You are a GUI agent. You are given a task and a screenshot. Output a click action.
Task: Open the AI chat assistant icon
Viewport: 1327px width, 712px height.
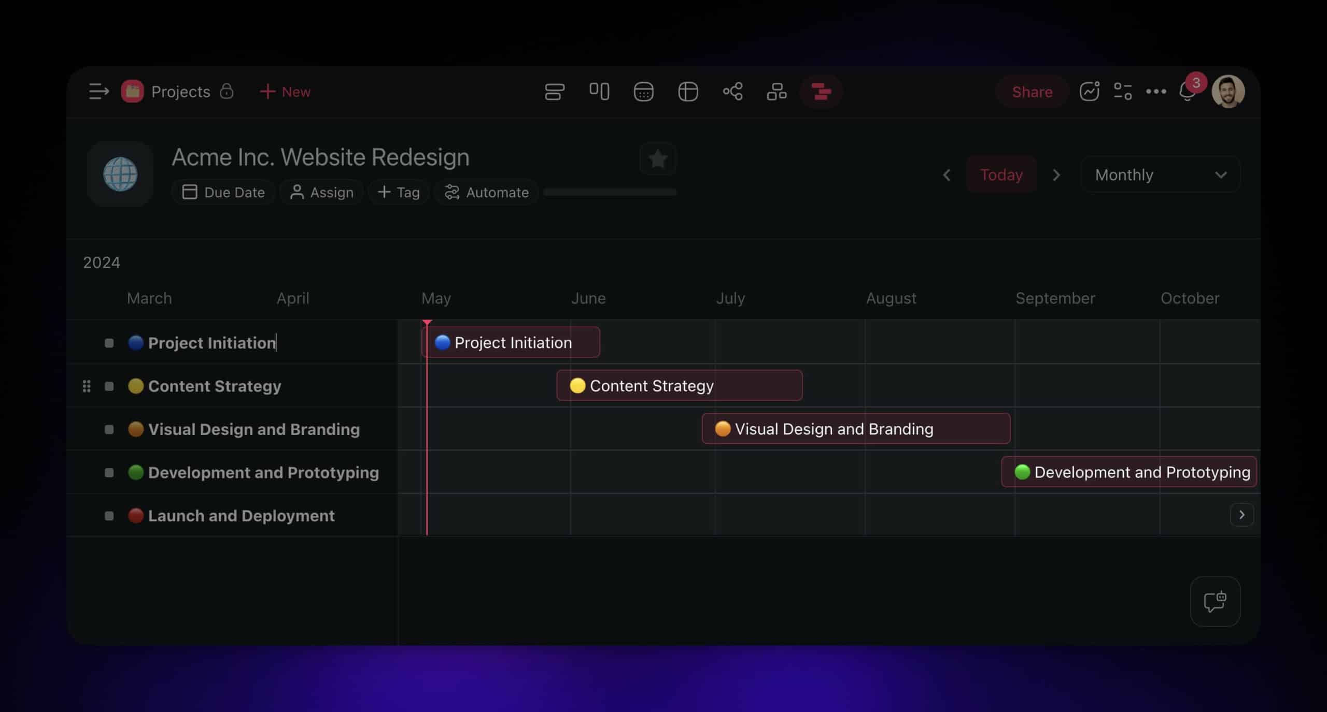[1215, 602]
